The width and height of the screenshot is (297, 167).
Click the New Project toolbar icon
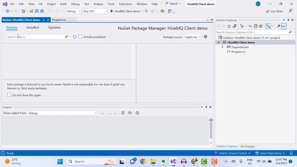pos(23,11)
